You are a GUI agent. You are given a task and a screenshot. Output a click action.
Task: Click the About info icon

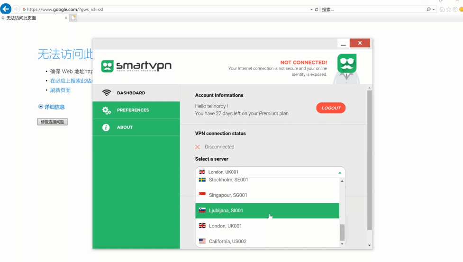106,127
